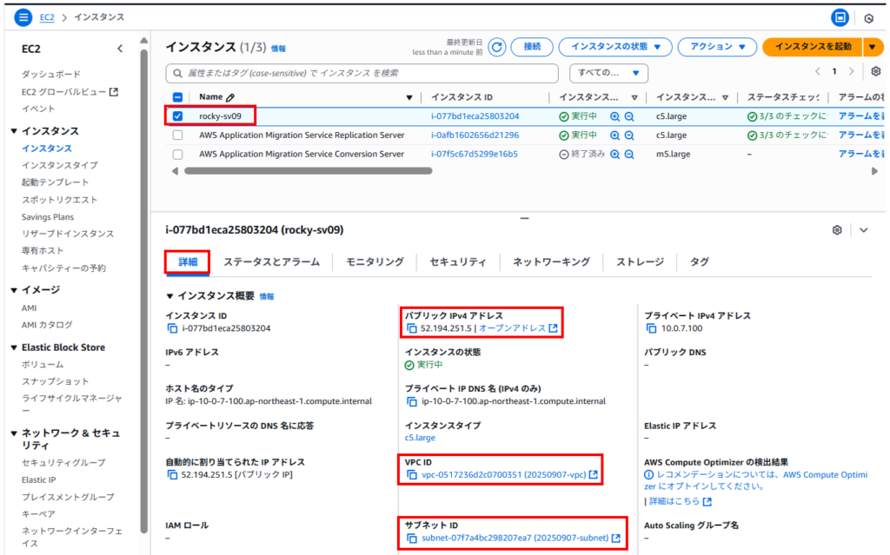Copy the private IP DNS name

click(412, 402)
